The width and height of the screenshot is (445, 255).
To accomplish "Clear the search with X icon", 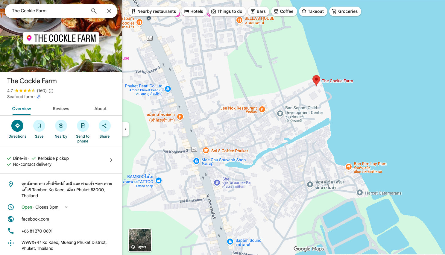I will [x=109, y=11].
